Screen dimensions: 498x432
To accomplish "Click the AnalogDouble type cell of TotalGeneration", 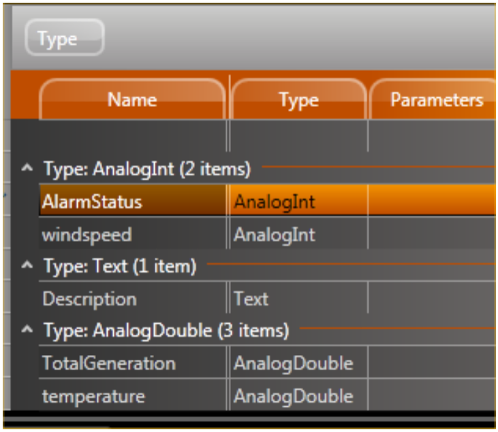I will point(293,363).
